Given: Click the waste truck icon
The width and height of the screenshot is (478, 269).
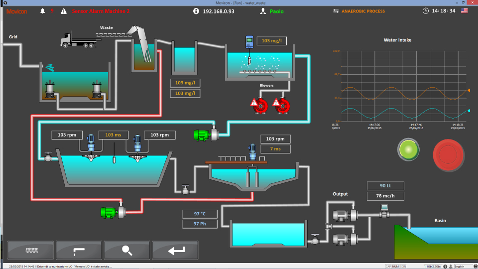Looking at the screenshot, I should click(x=81, y=40).
